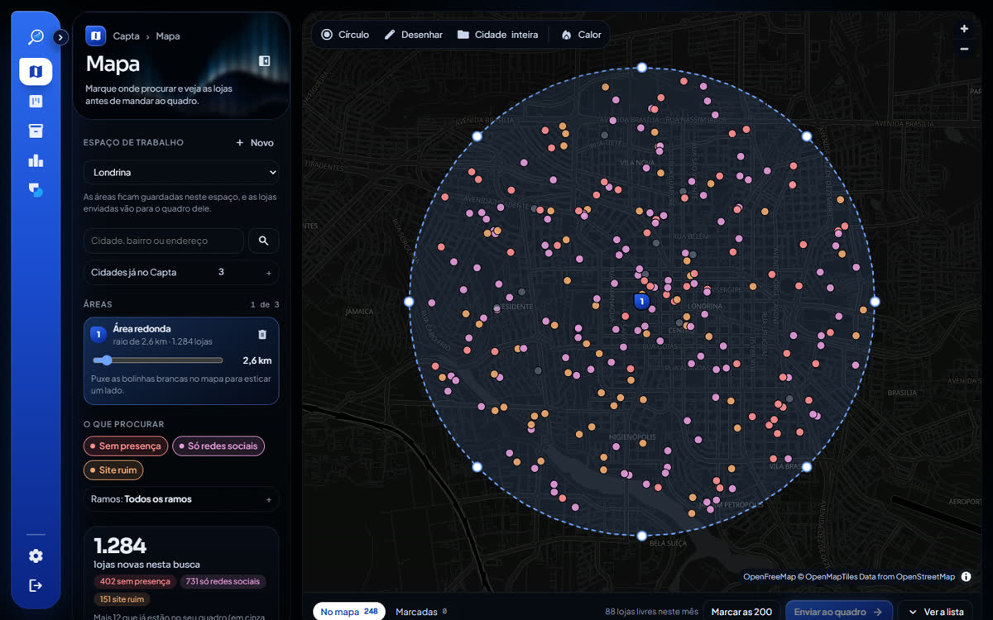Switch to the Marcadas tab
The image size is (993, 620).
click(421, 612)
